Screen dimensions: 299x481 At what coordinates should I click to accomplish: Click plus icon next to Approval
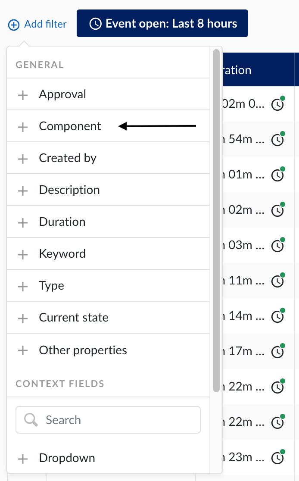pos(23,95)
